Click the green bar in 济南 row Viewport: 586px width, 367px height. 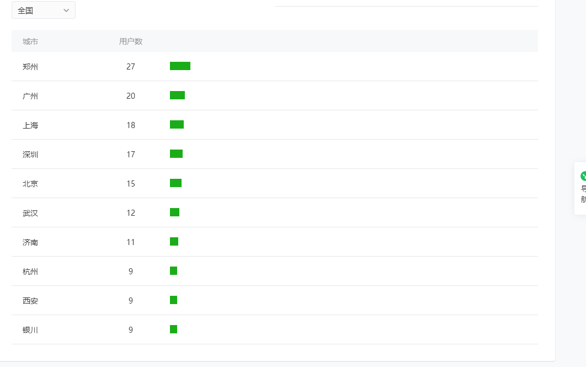tap(174, 241)
